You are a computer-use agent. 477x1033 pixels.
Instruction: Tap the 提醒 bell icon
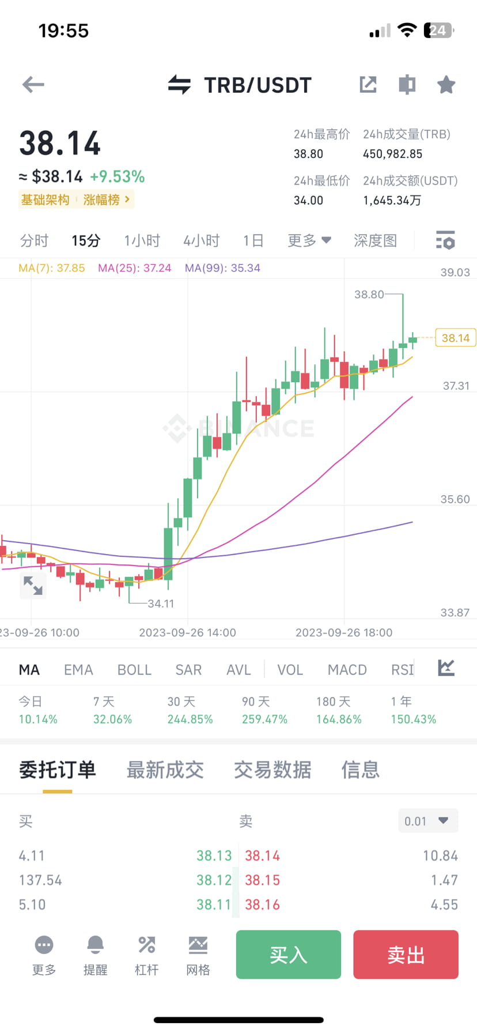(95, 945)
